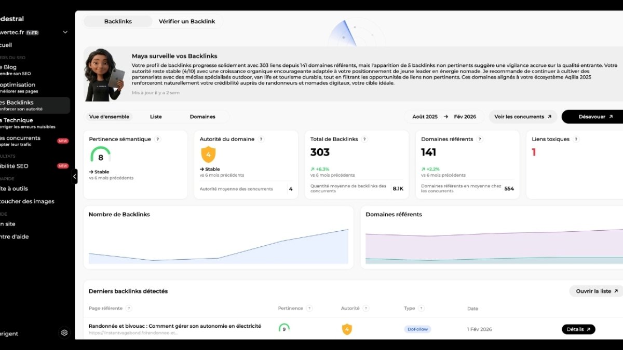Image resolution: width=623 pixels, height=350 pixels.
Task: Collapse the sidebar with arrow handle
Action: click(x=74, y=176)
